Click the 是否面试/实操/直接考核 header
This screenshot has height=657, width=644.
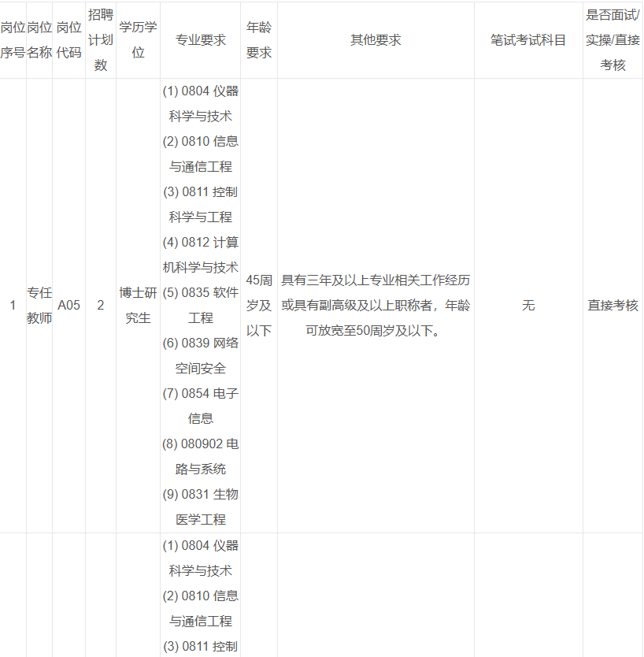tap(613, 40)
